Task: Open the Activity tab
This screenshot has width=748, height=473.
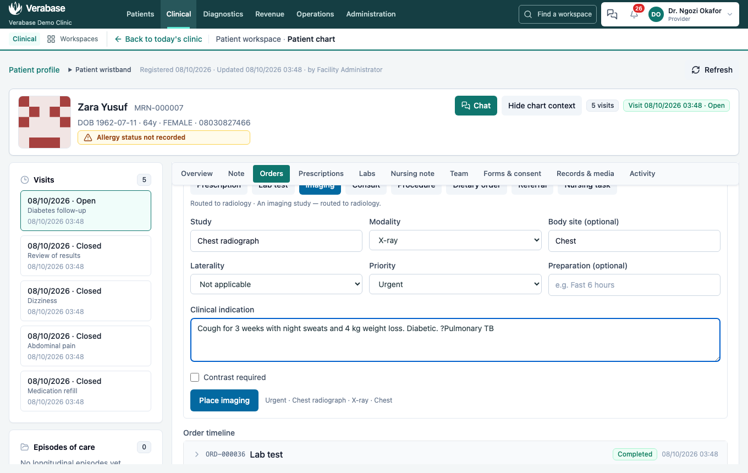Action: [x=642, y=173]
